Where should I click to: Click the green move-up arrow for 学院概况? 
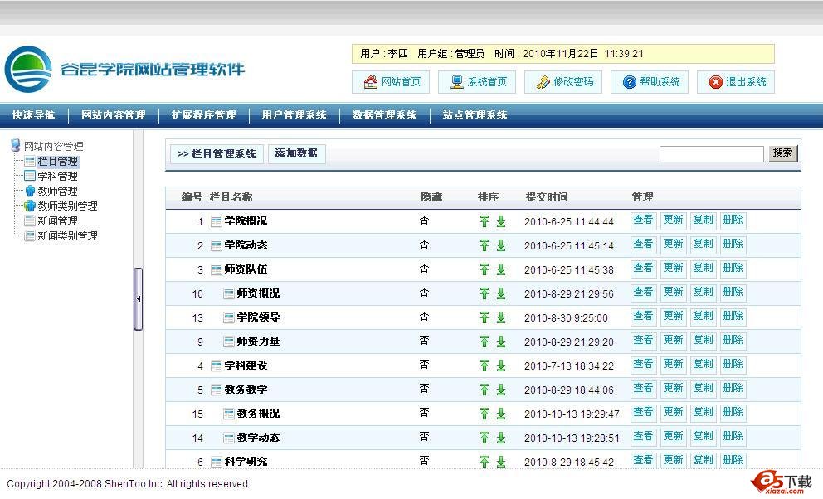[485, 221]
